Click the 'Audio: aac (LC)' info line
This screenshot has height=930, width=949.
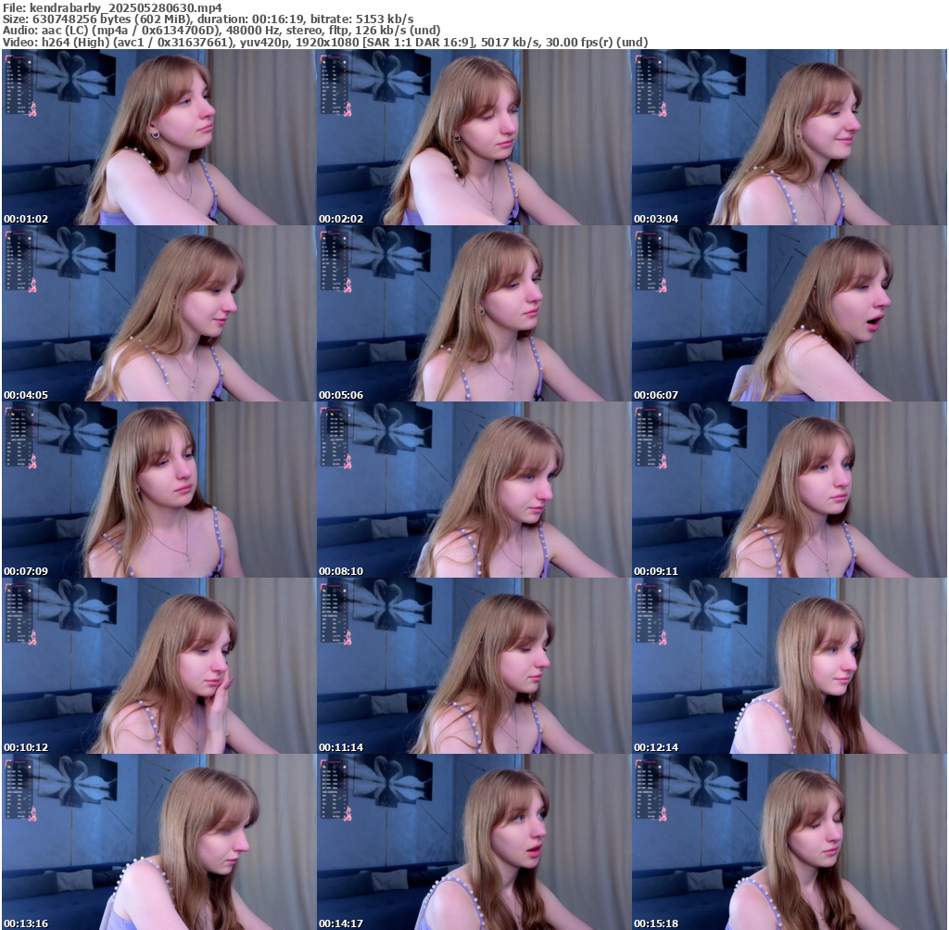click(x=221, y=31)
